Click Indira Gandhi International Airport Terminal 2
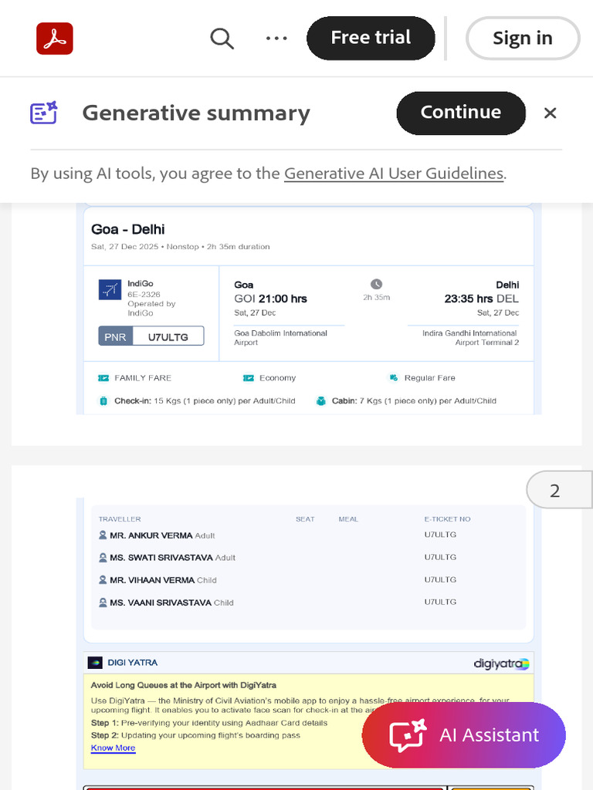Viewport: 593px width, 790px height. tap(470, 338)
